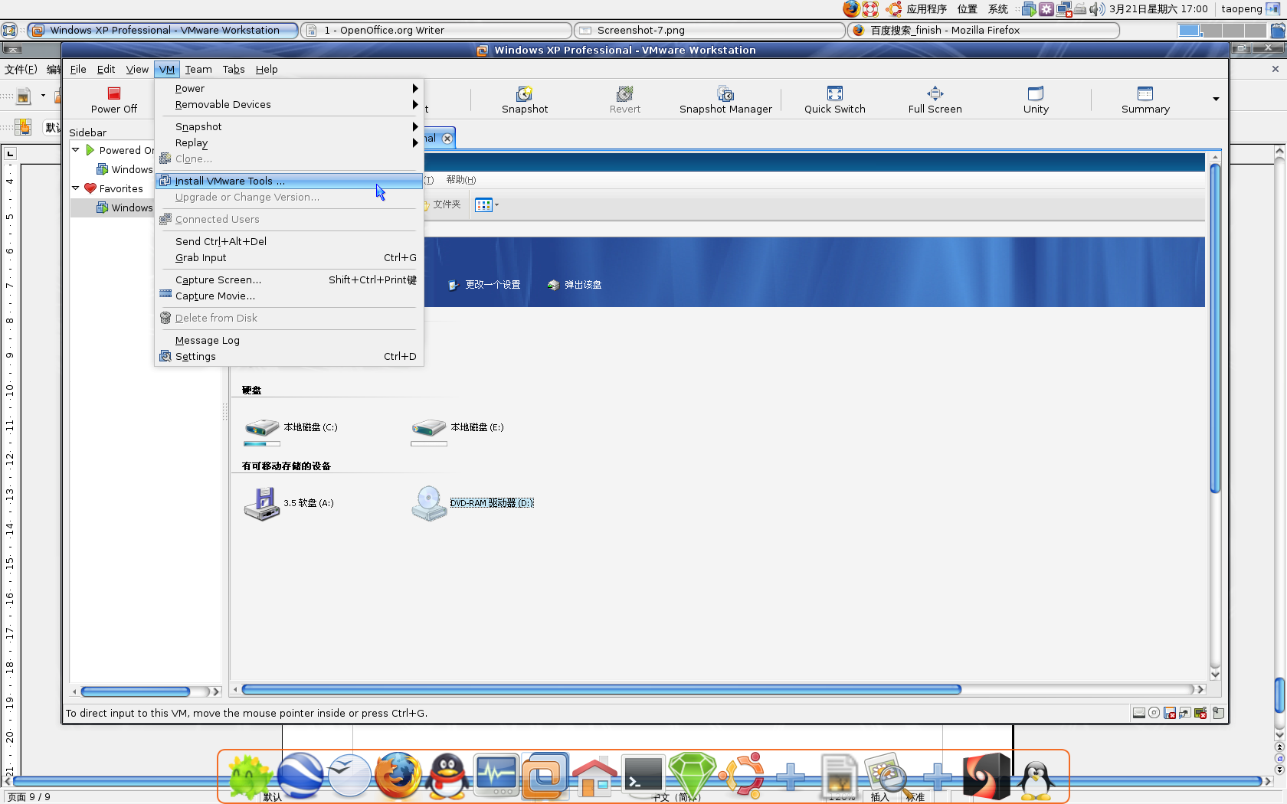This screenshot has width=1287, height=804.
Task: Click the CD-ROM status bar icon
Action: point(1154,713)
